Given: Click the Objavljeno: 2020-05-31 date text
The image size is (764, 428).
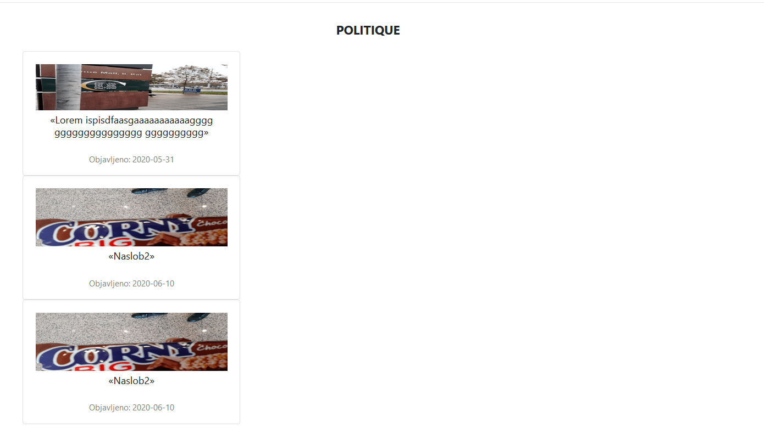Looking at the screenshot, I should 131,160.
